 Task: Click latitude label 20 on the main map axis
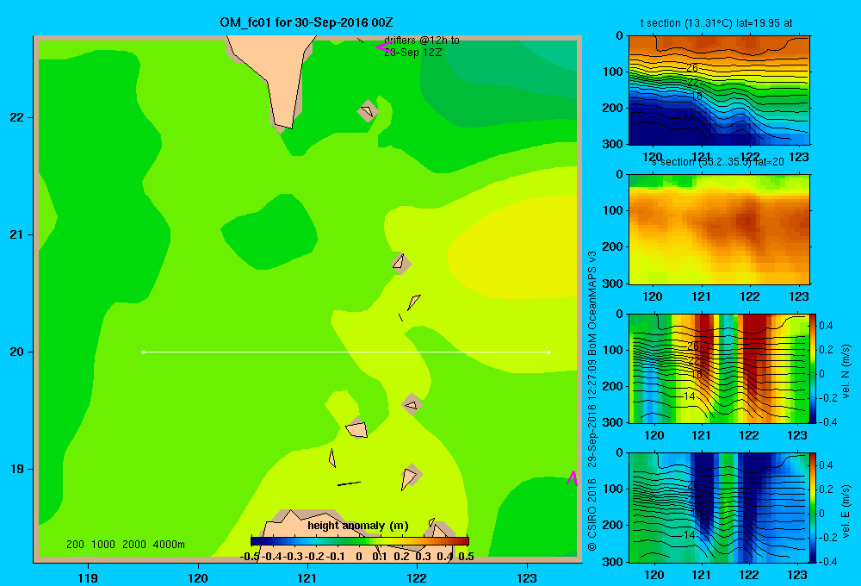(17, 352)
